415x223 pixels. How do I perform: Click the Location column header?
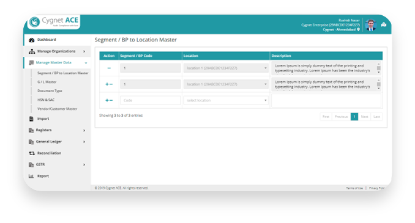(x=226, y=56)
